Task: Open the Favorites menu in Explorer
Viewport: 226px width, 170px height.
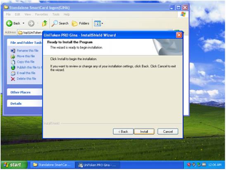Action: coord(41,14)
